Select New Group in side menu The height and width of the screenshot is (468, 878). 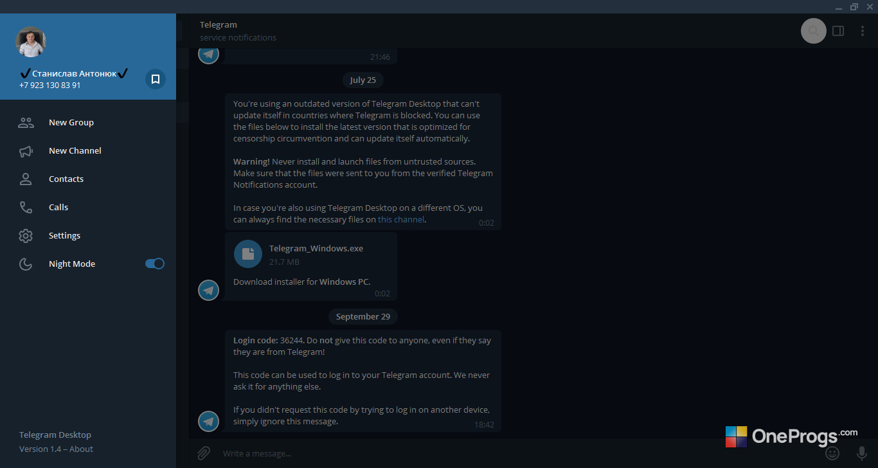click(88, 122)
